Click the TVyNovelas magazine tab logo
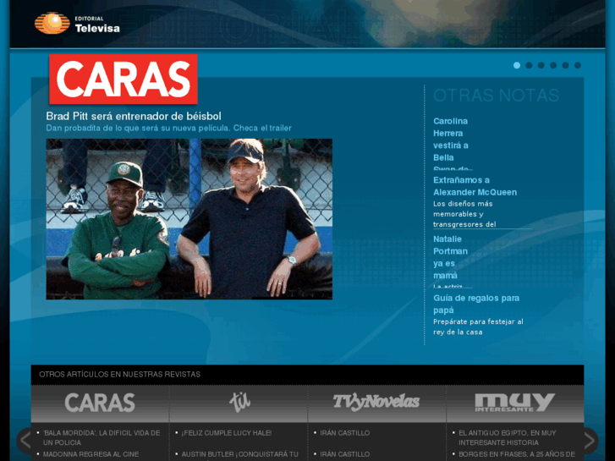Image resolution: width=615 pixels, height=461 pixels. [376, 403]
